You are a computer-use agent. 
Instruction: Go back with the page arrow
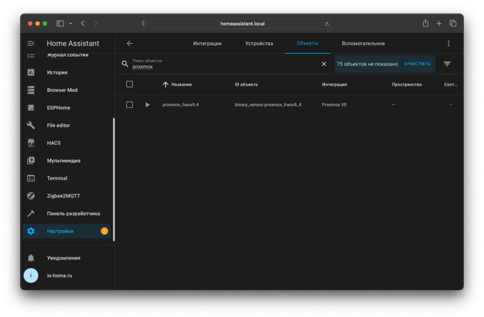click(x=130, y=43)
